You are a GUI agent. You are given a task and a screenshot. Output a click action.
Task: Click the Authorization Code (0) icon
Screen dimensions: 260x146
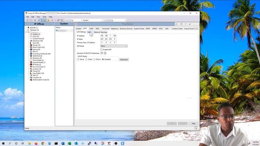coord(31,79)
